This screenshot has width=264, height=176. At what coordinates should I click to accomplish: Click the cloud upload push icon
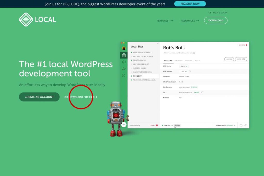tap(246, 125)
